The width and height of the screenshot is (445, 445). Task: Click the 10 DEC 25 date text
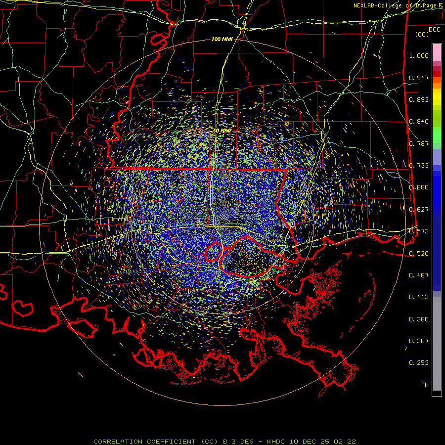tap(310, 442)
